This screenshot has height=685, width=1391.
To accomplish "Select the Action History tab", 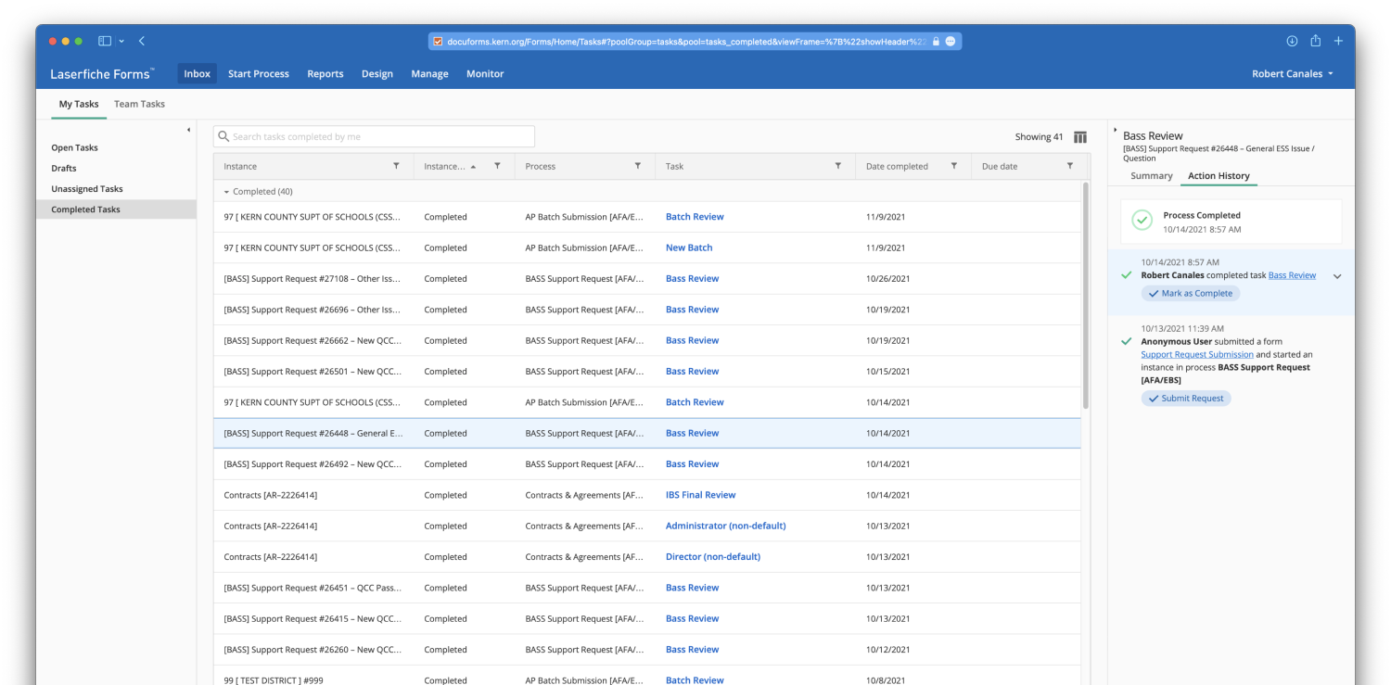I will [1219, 176].
